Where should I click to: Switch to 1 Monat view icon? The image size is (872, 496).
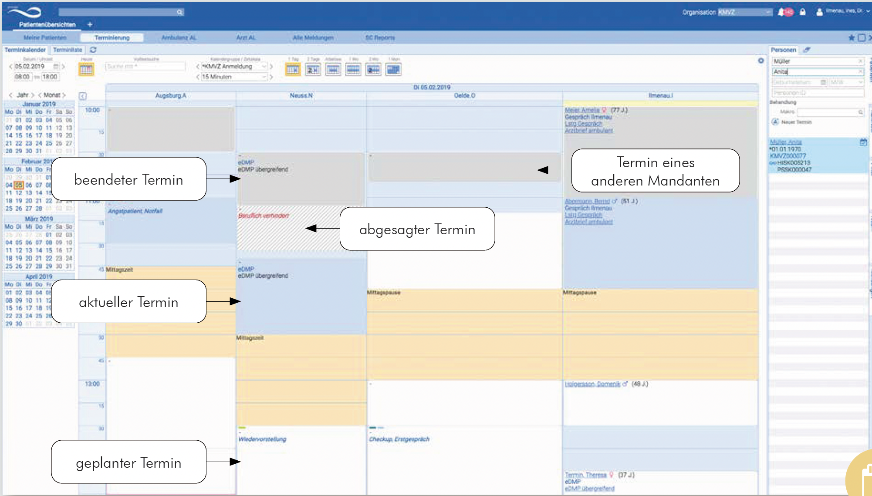393,69
